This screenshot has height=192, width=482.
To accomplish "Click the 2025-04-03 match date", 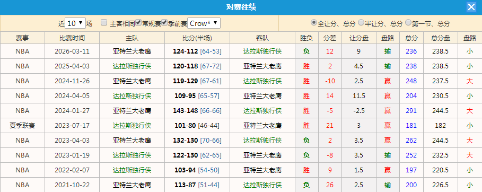I will tap(72, 66).
